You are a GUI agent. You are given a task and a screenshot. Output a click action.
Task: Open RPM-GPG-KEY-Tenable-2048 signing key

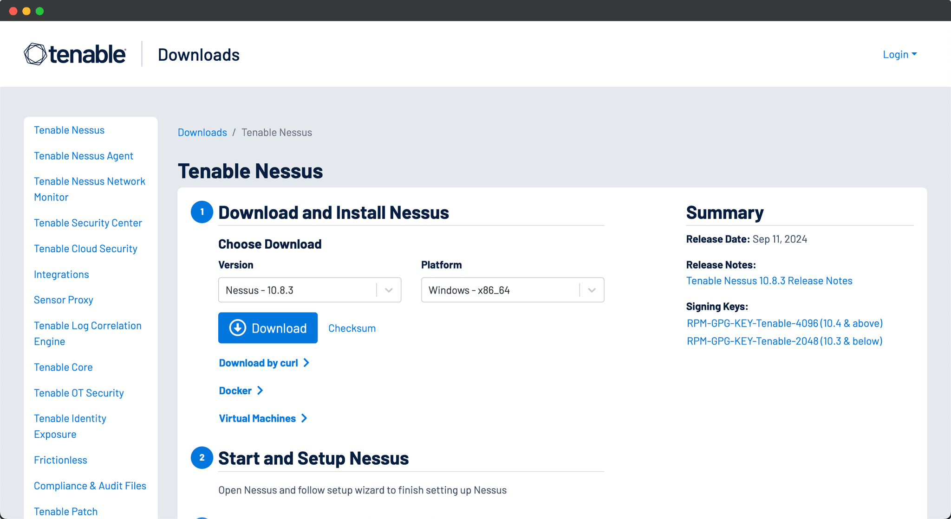click(x=784, y=341)
